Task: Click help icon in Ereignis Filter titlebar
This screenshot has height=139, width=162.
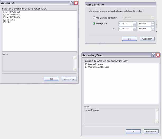Action: tap(71, 3)
